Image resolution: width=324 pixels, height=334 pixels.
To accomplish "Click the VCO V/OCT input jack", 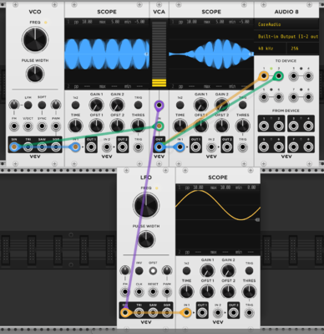I will pos(28,126).
